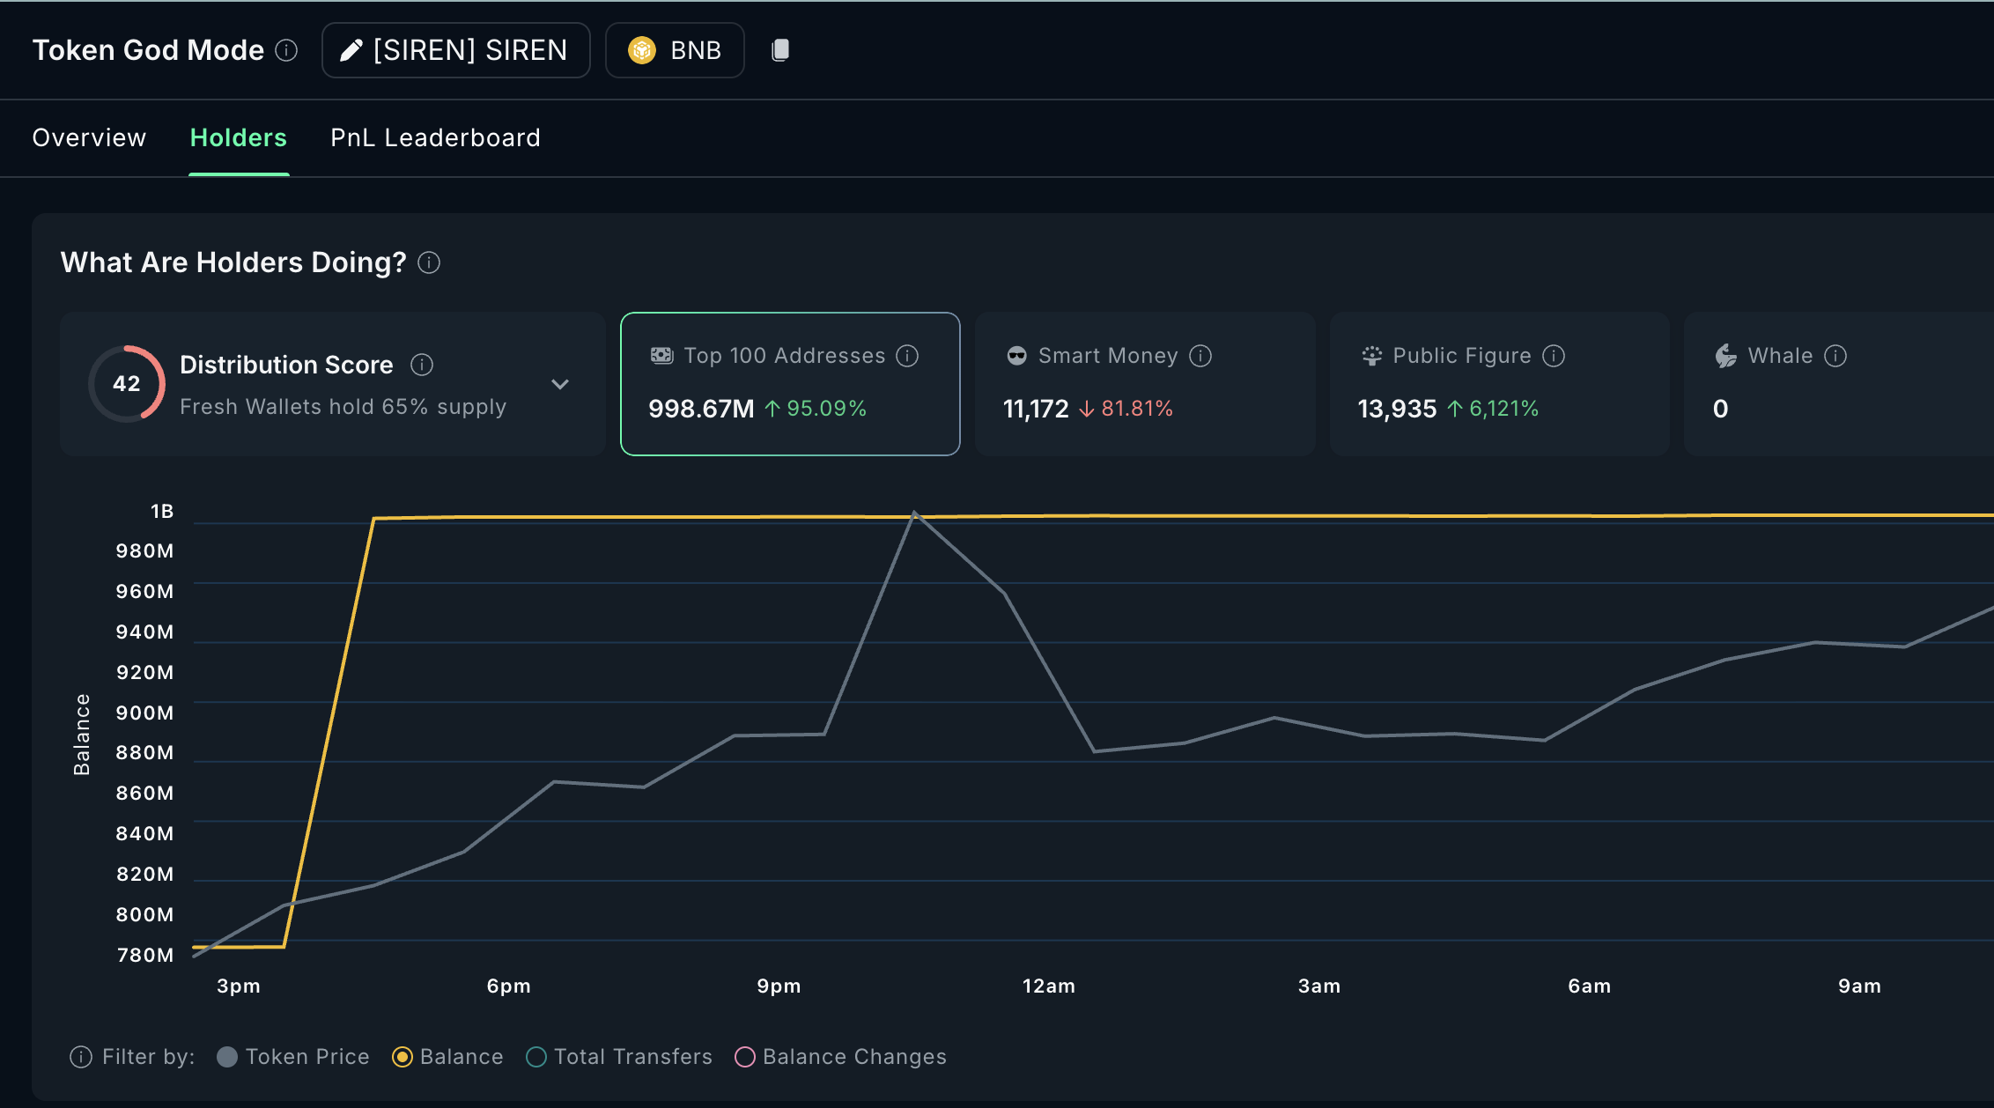Open the [SIREN] SIREN token selector
Viewport: 1994px width, 1108px height.
pos(455,50)
